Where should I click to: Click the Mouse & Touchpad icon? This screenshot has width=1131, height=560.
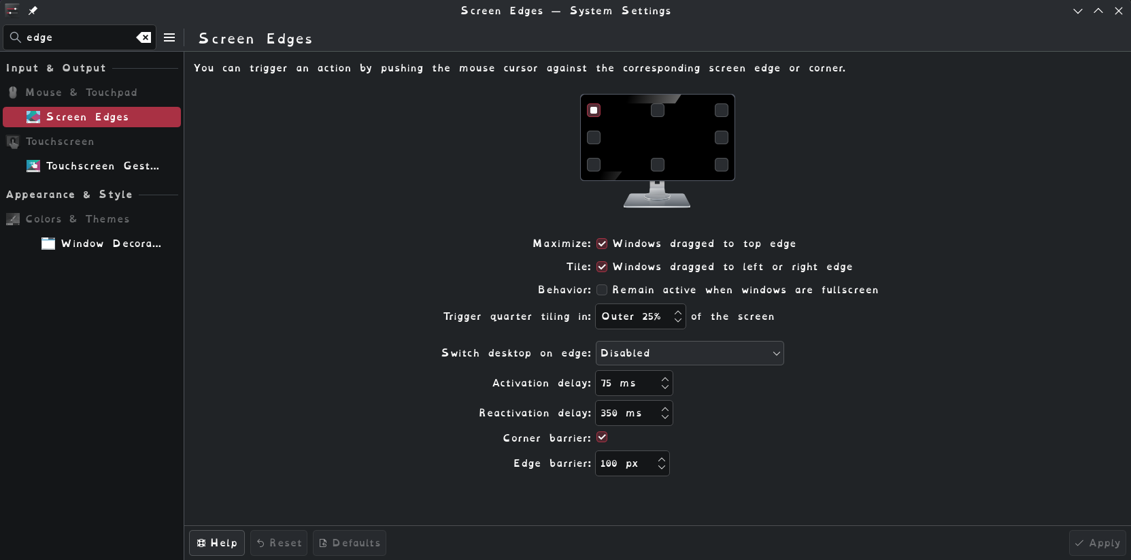13,93
